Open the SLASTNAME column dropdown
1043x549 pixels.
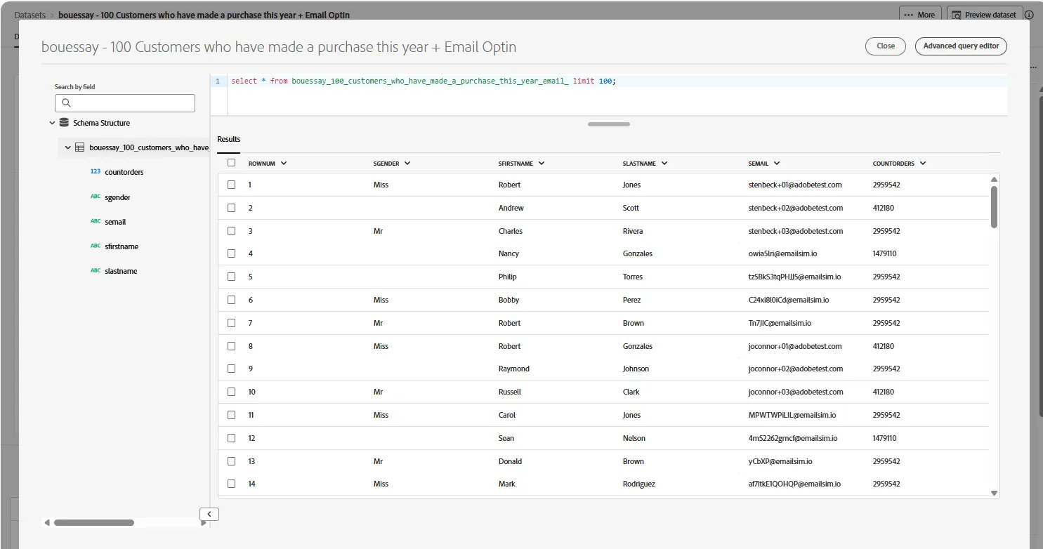664,164
